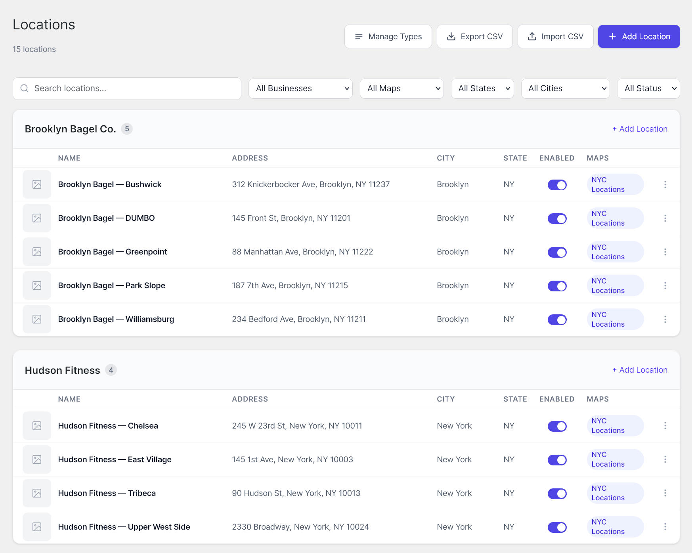This screenshot has width=692, height=553.
Task: Click address 90 Hudson St, New York, NY 10013
Action: coord(296,493)
